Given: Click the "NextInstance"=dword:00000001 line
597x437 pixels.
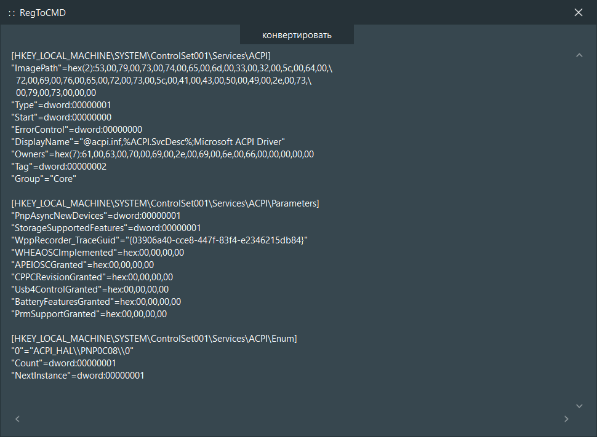Looking at the screenshot, I should click(x=78, y=376).
